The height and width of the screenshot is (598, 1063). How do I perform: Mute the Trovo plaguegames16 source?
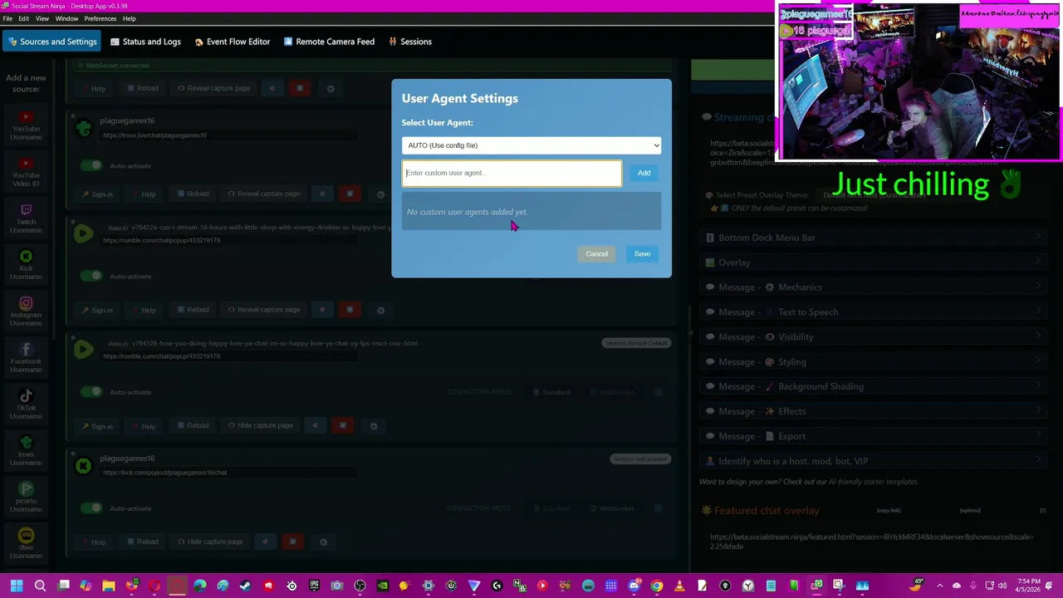(x=322, y=194)
